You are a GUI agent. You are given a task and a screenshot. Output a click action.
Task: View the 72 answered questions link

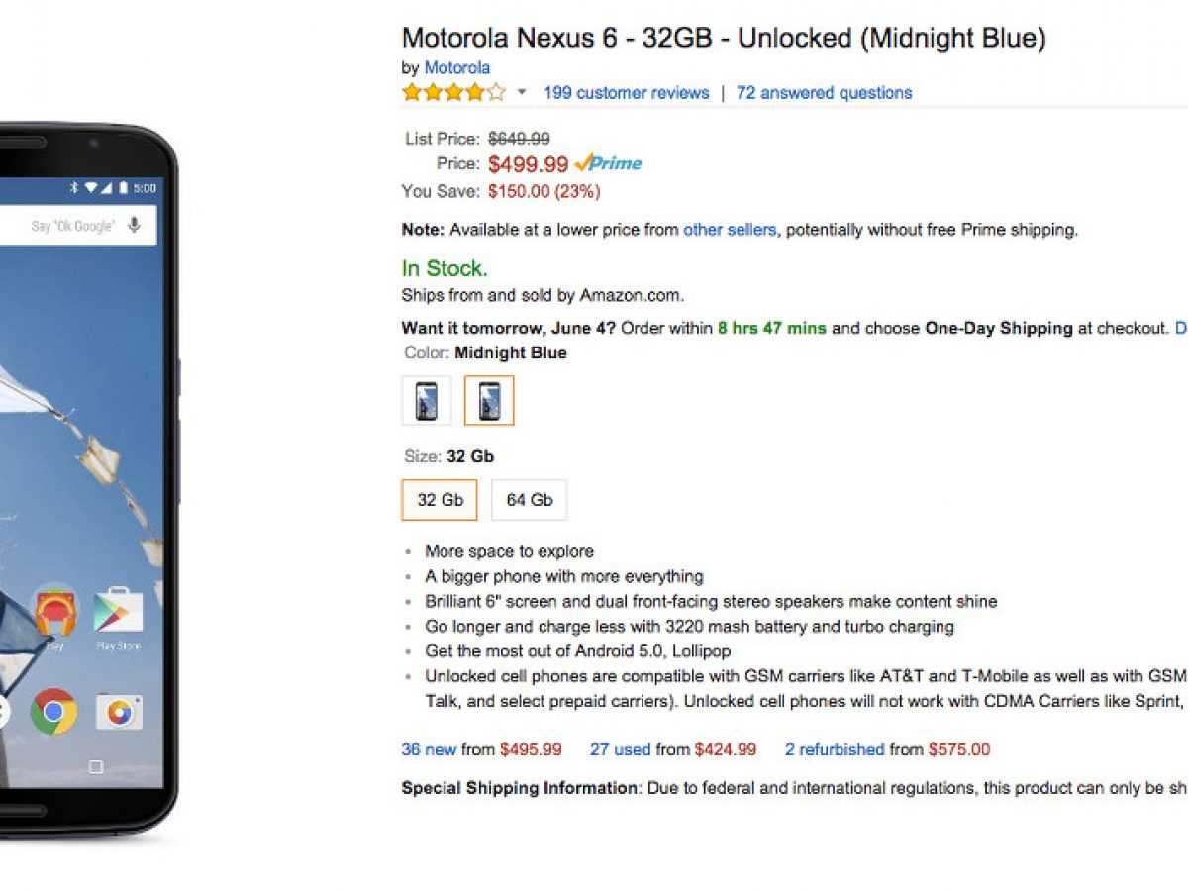[824, 93]
